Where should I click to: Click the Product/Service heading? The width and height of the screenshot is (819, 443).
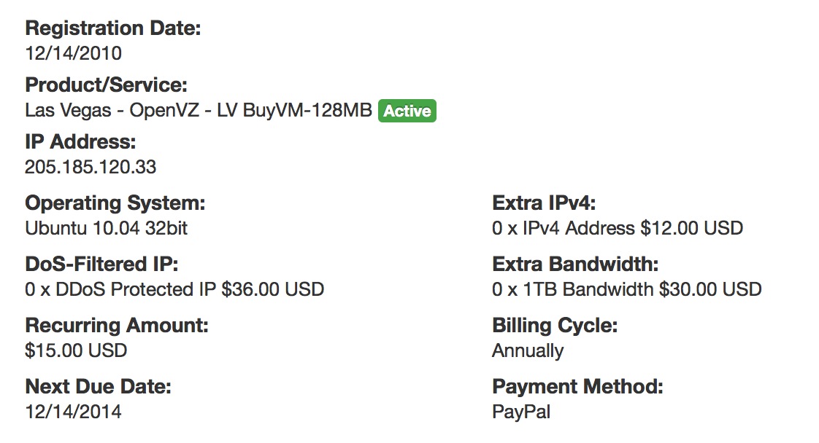click(x=106, y=85)
